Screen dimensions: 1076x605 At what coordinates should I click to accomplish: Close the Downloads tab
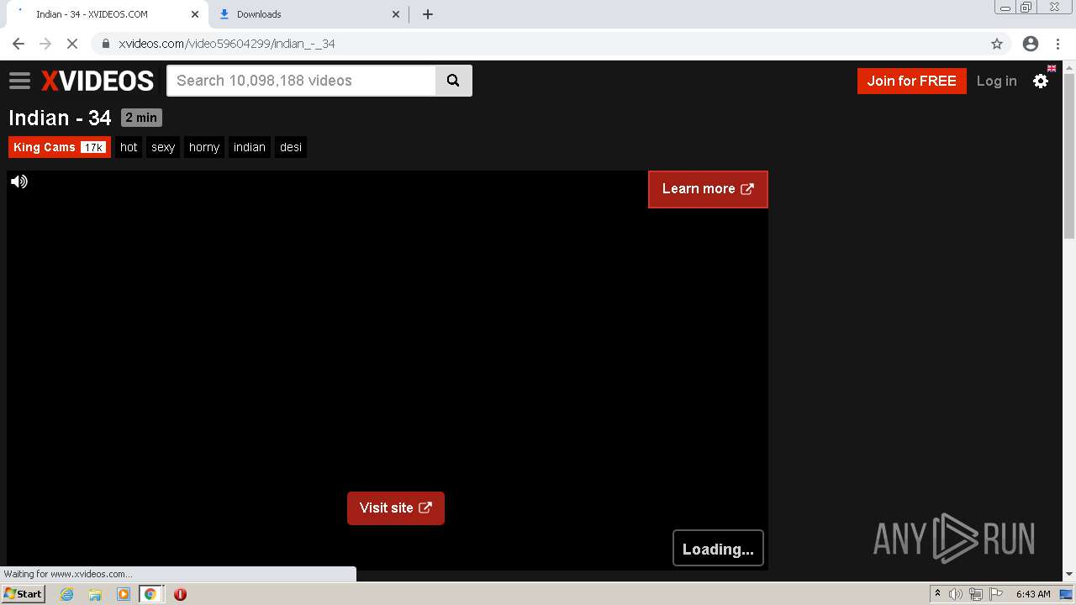pyautogui.click(x=396, y=14)
